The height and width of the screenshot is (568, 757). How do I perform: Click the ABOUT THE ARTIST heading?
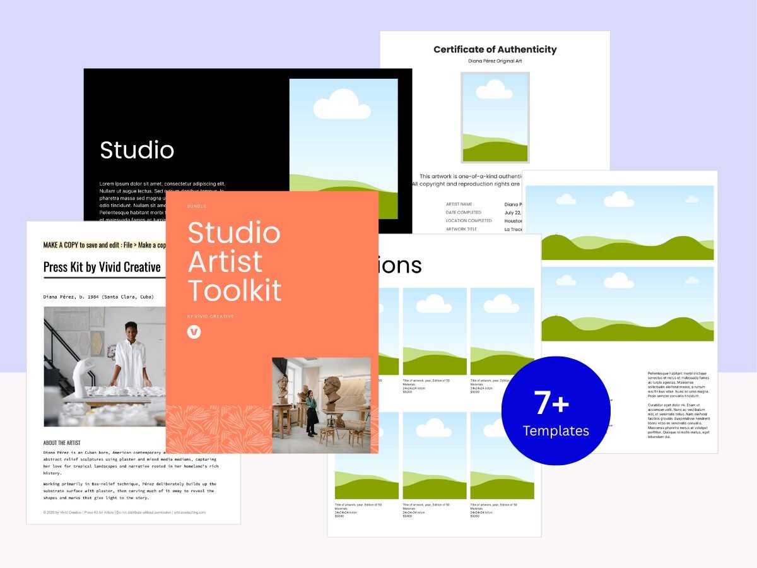[x=62, y=443]
